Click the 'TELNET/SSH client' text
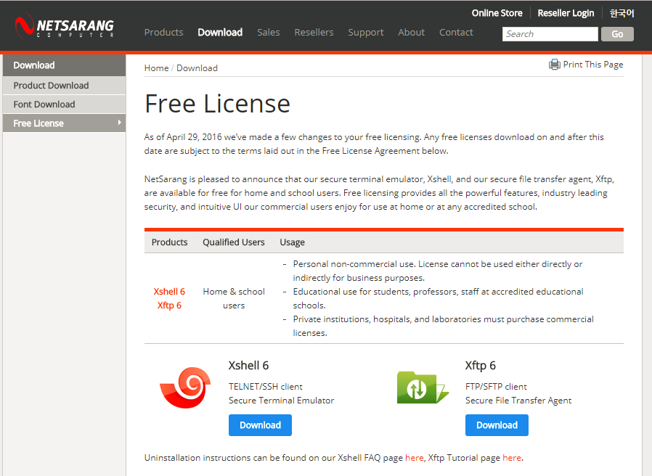Image resolution: width=652 pixels, height=476 pixels. tap(265, 387)
